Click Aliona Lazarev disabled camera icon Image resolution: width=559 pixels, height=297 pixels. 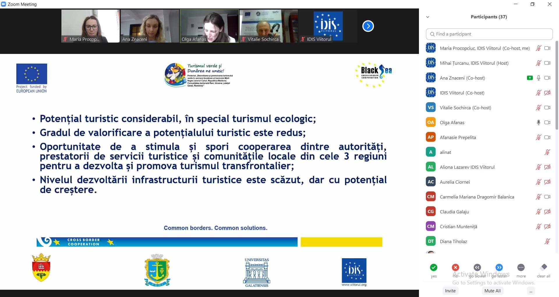pyautogui.click(x=547, y=167)
